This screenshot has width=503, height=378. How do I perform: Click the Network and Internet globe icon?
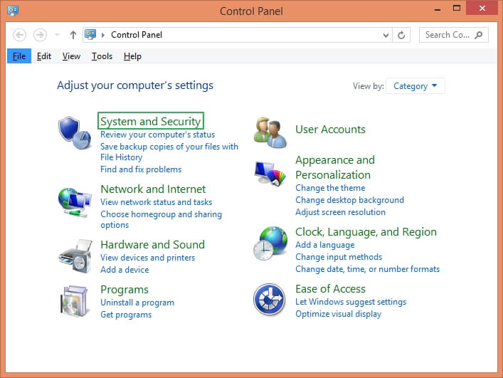pyautogui.click(x=75, y=202)
